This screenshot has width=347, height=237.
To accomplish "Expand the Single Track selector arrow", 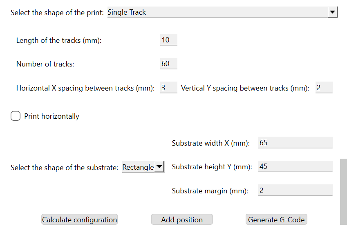I will click(333, 12).
